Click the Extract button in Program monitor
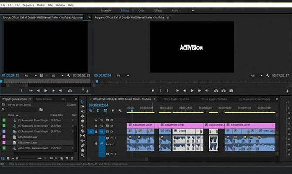The width and height of the screenshot is (292, 174). [x=224, y=91]
